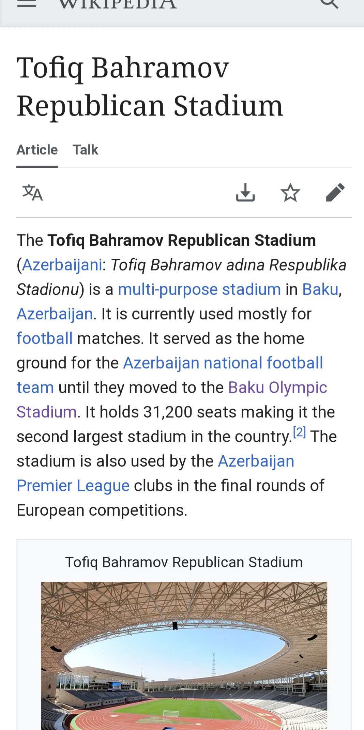This screenshot has height=730, width=364.
Task: Select the Article tab
Action: pos(37,150)
